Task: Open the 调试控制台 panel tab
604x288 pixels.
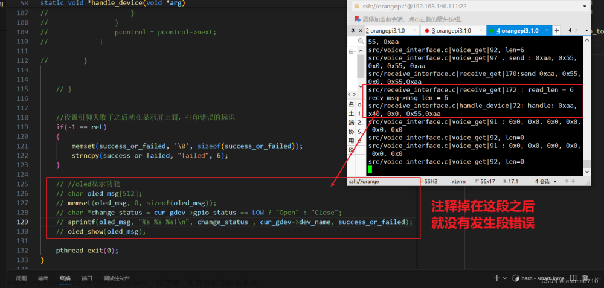Action: tap(115, 278)
